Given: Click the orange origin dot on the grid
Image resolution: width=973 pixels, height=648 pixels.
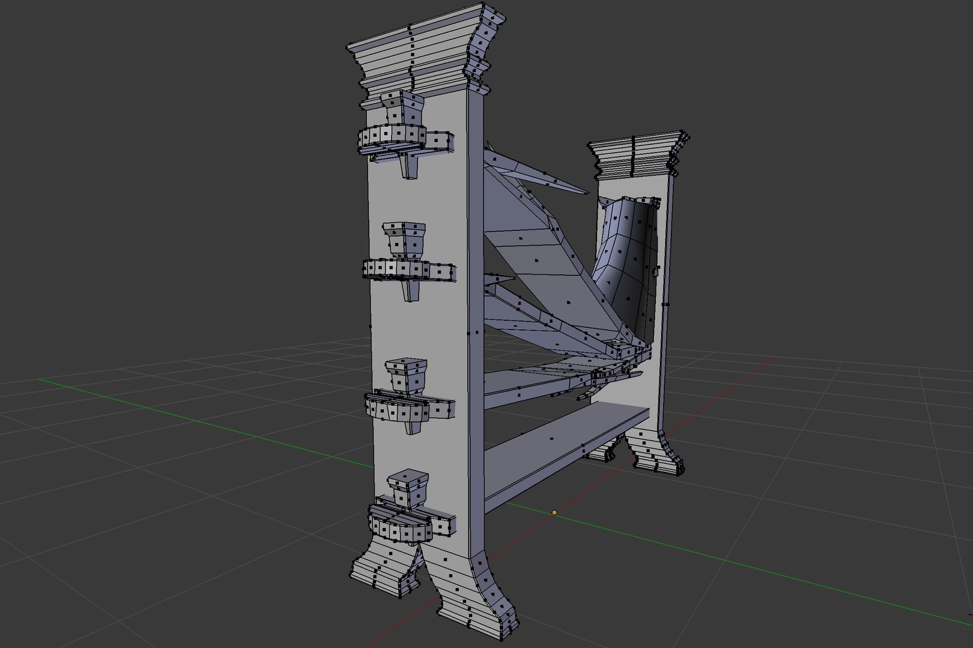Looking at the screenshot, I should (x=554, y=512).
